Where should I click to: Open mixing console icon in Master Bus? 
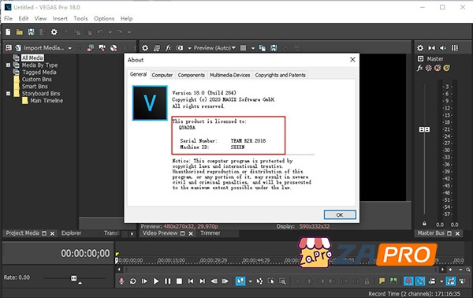455,48
